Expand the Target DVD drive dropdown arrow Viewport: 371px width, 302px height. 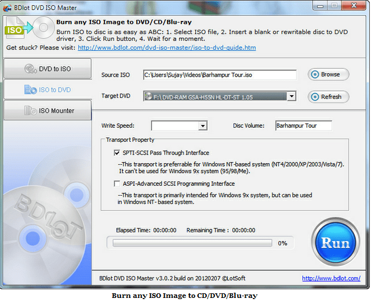click(292, 96)
